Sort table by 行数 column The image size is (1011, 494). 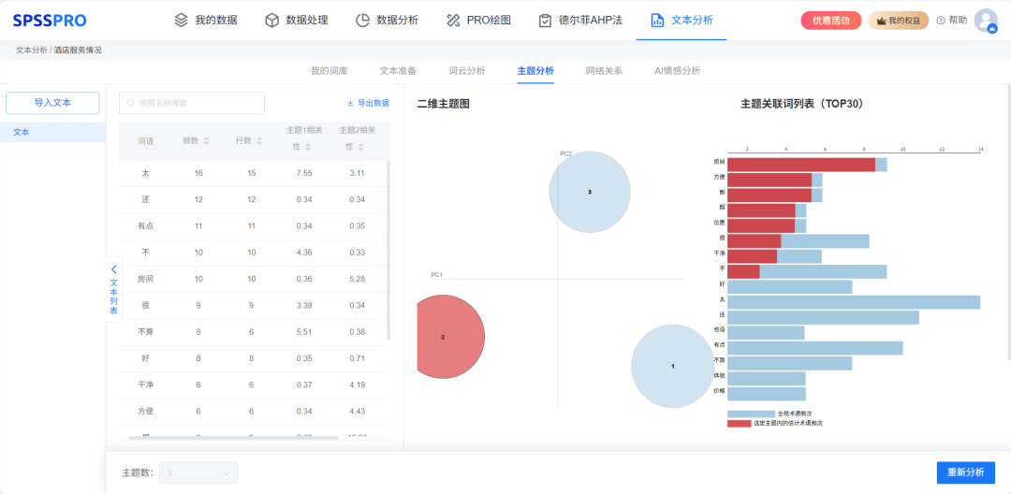click(259, 140)
